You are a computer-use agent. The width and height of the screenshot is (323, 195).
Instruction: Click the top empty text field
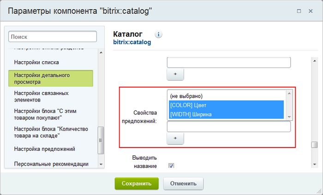(229, 62)
